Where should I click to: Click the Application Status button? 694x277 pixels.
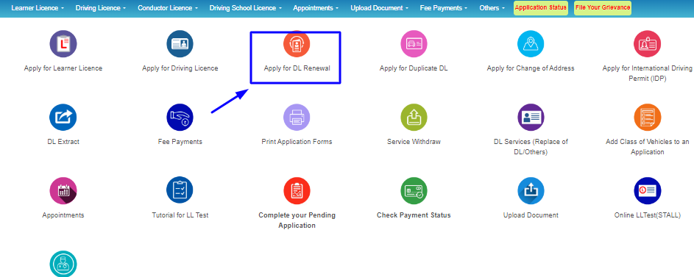[541, 8]
